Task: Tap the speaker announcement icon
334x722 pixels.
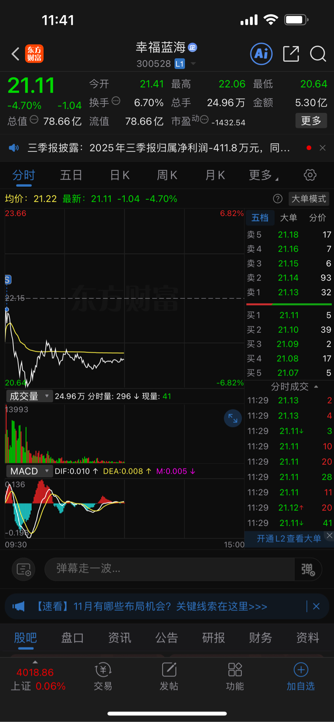Action: point(14,148)
